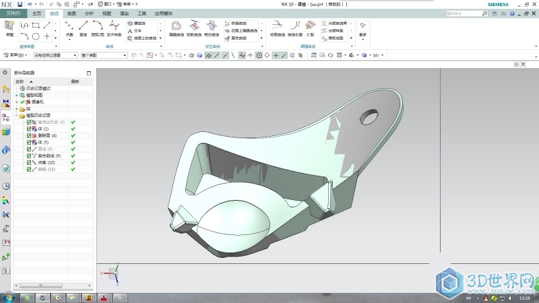Uncheck the 体 (5) feature checkbox

click(x=29, y=142)
